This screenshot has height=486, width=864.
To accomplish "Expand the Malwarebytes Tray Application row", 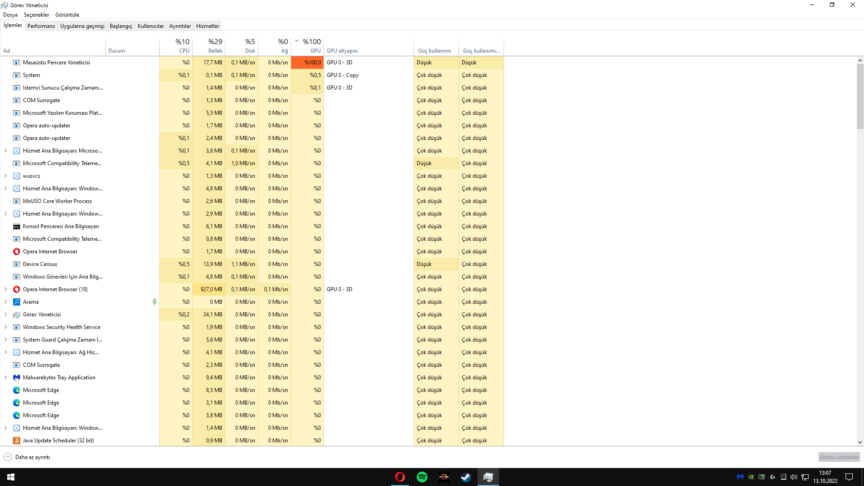I will [x=6, y=378].
